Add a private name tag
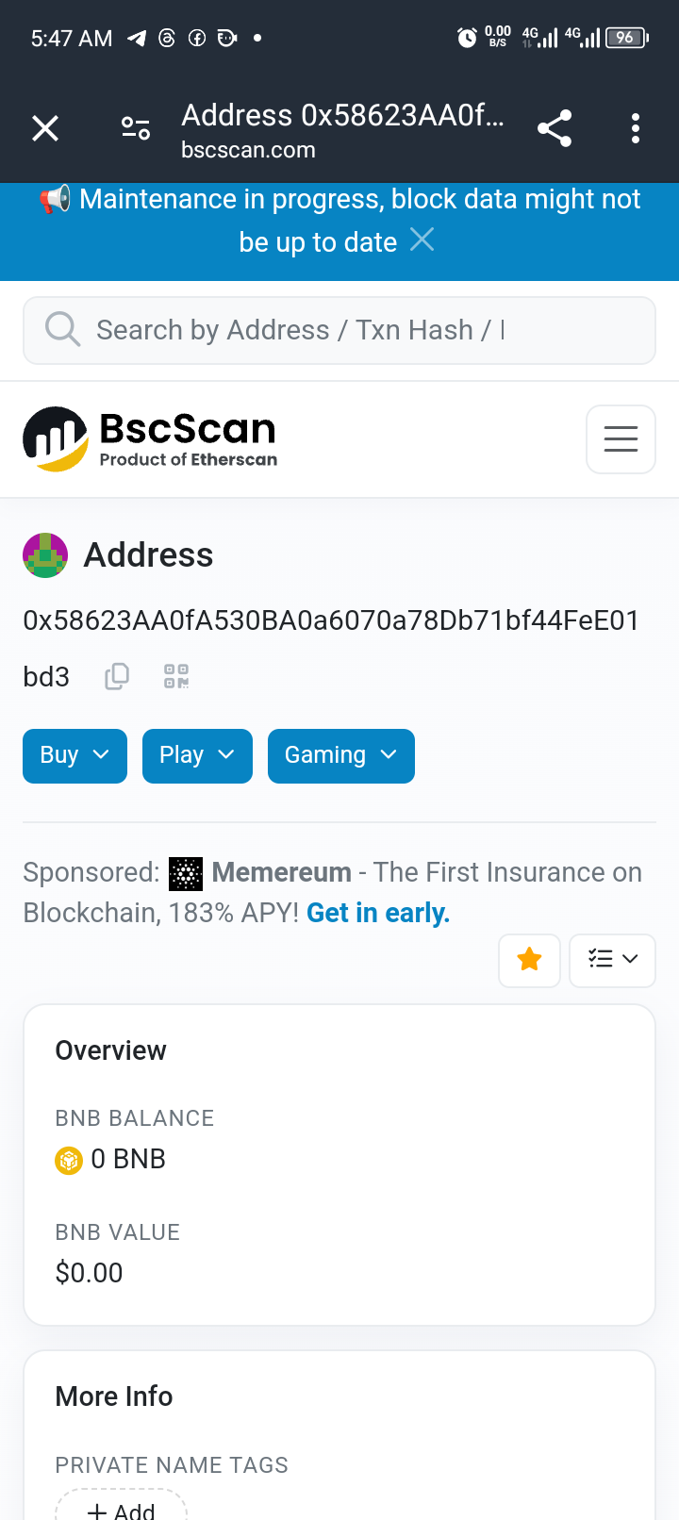Viewport: 679px width, 1520px height. pos(122,1505)
